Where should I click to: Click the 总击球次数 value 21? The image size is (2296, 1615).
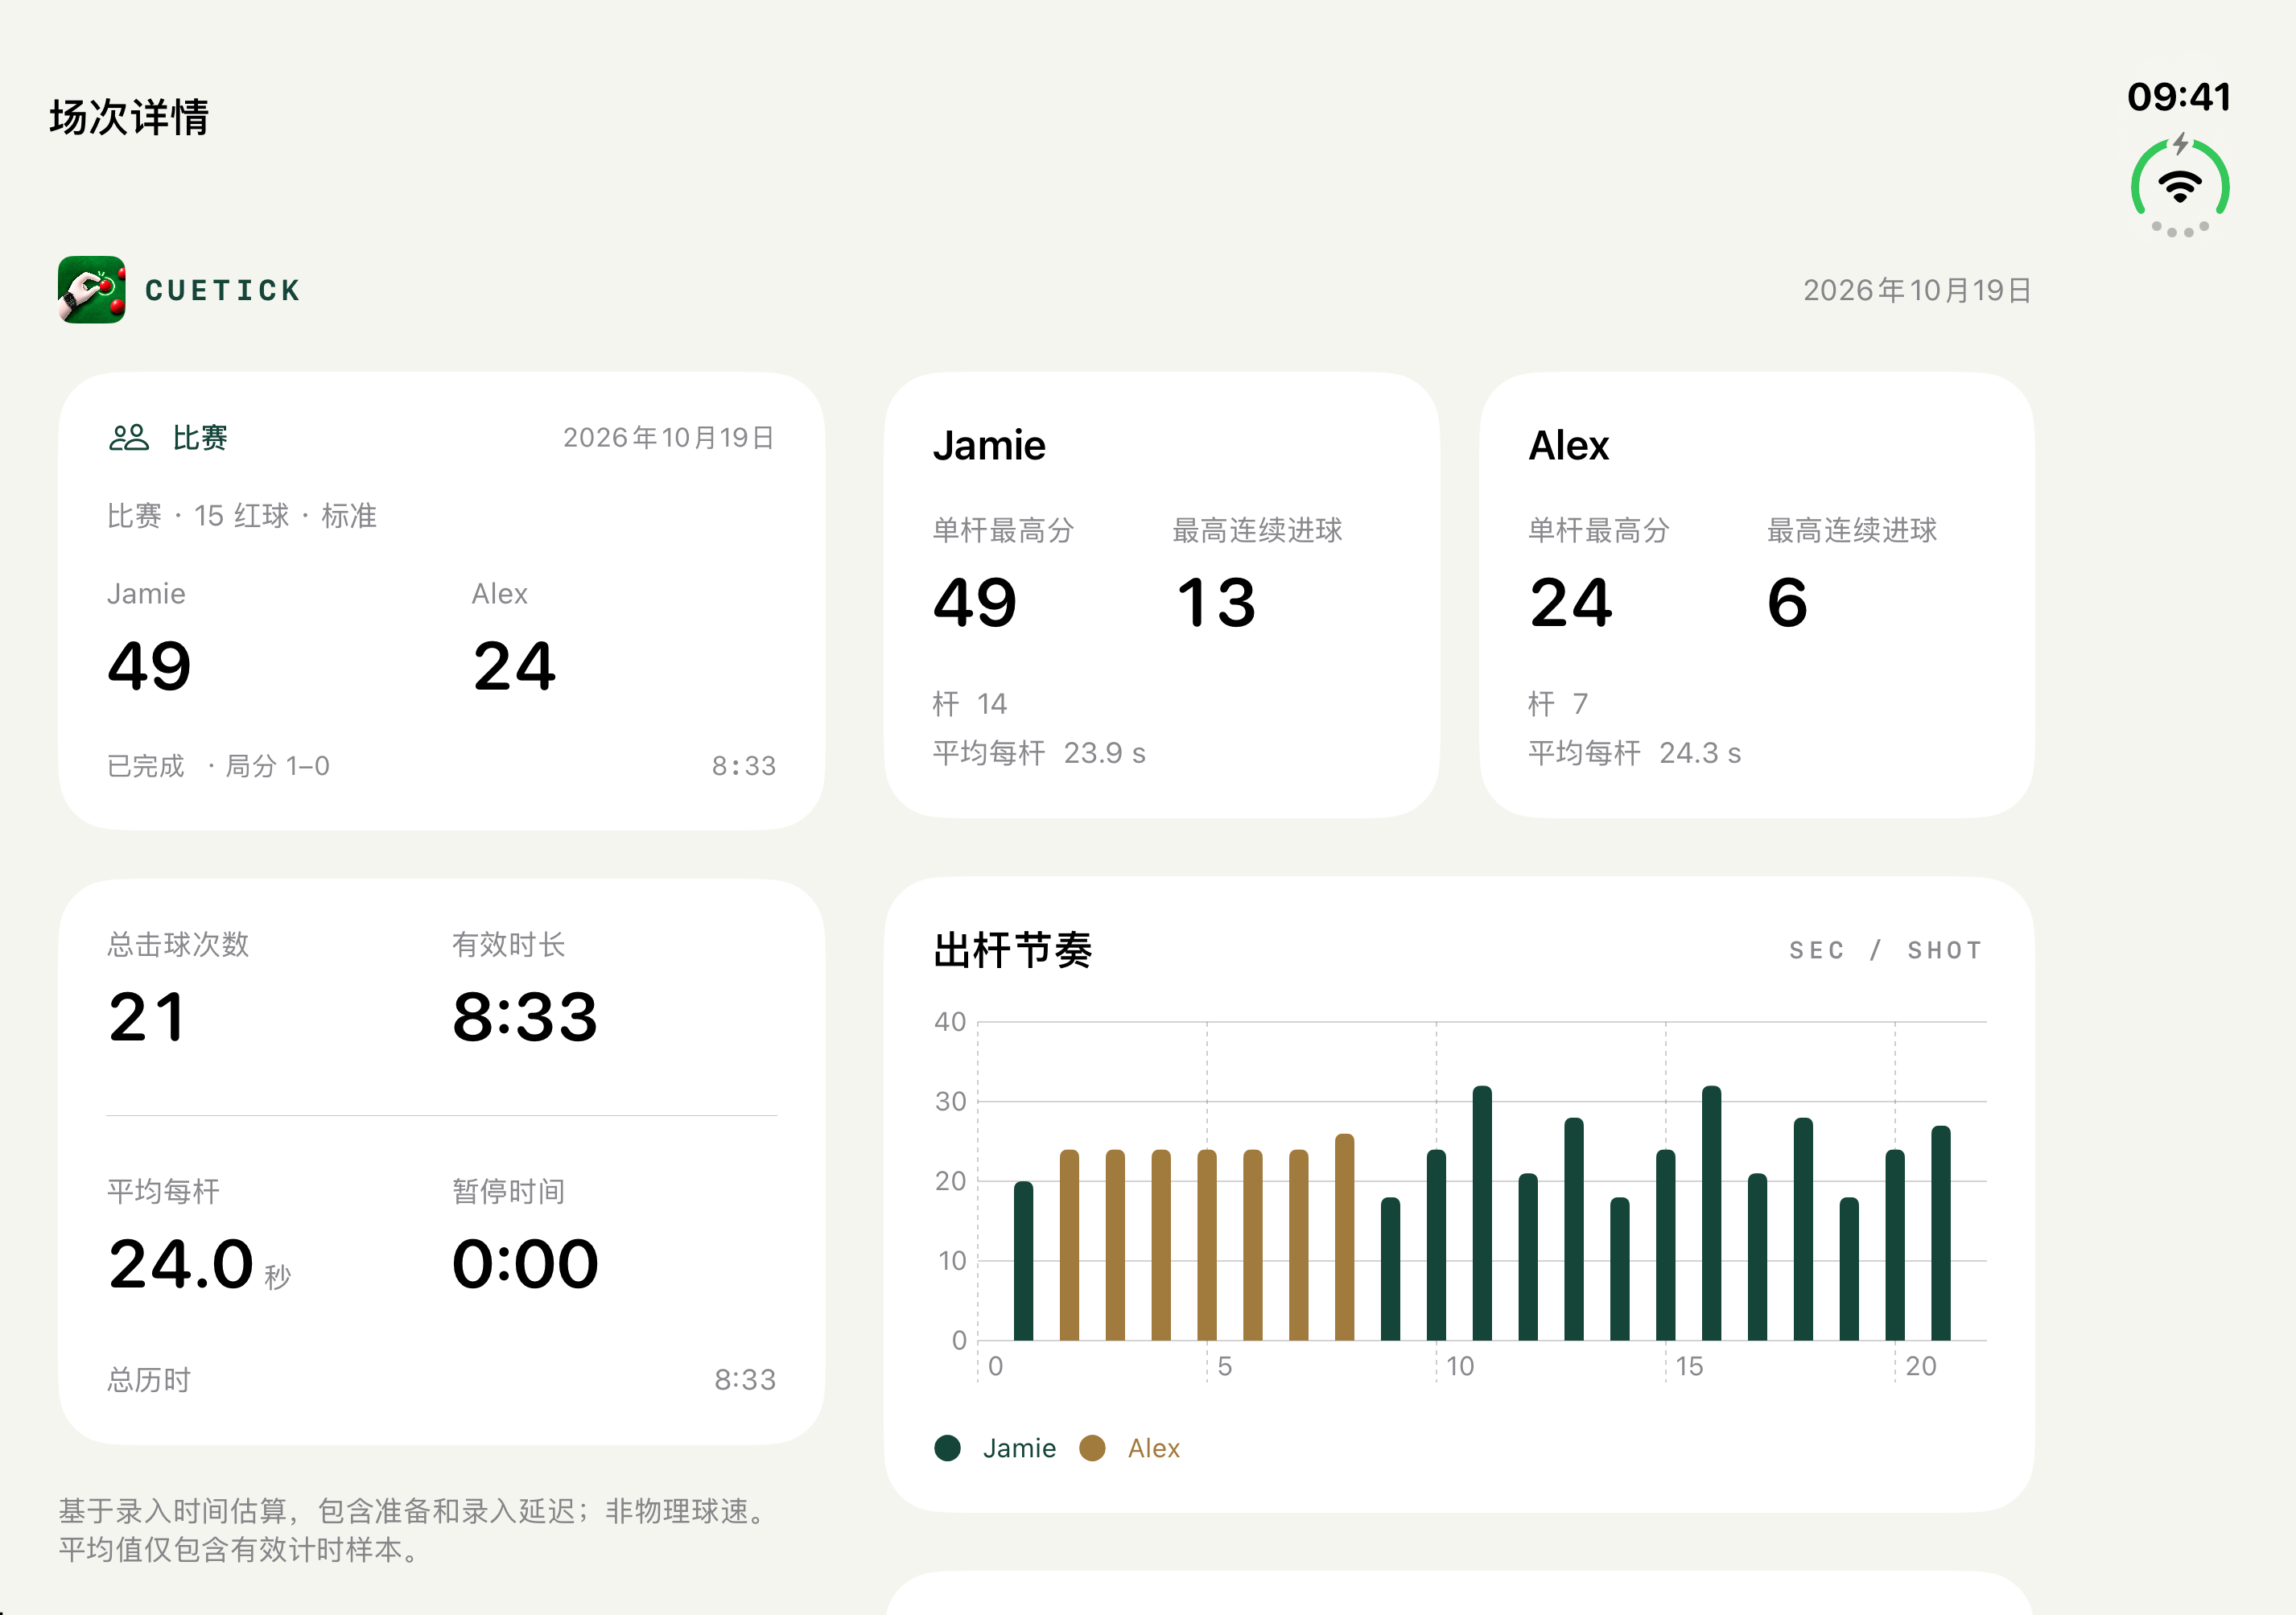click(147, 1017)
